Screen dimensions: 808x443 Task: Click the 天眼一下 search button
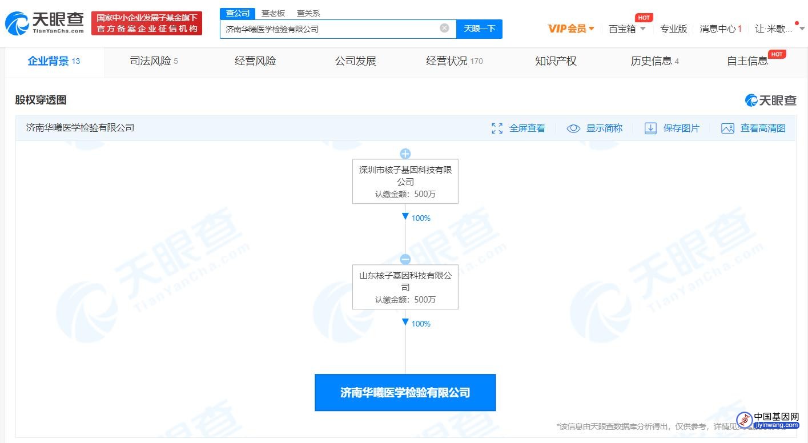pos(479,29)
